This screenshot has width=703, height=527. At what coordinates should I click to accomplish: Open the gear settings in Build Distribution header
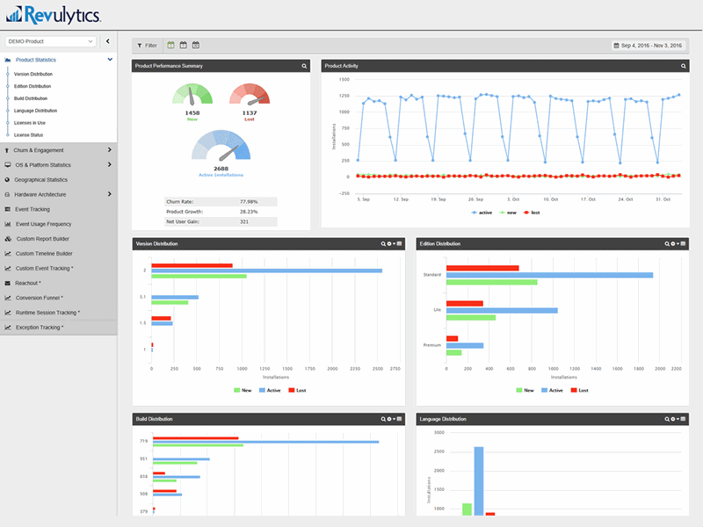[x=390, y=419]
